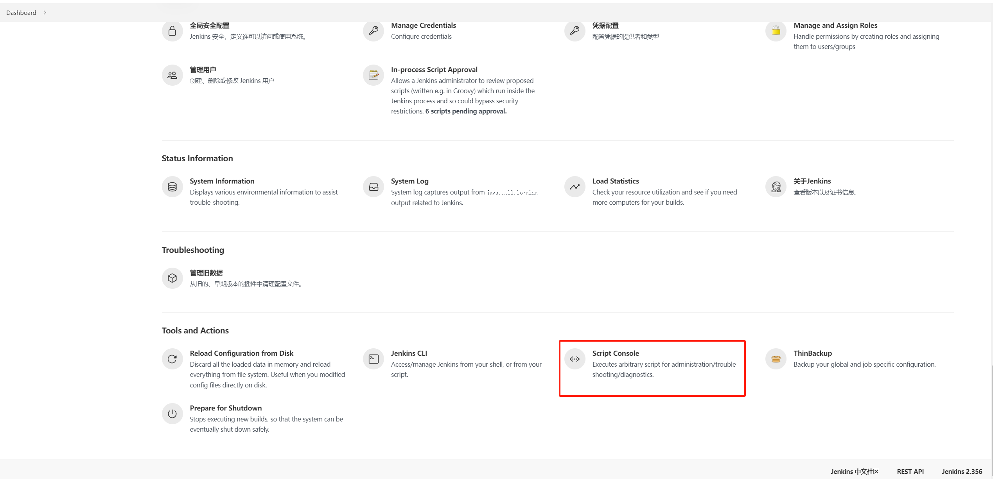Click the key icon beside 凭据配置
993x479 pixels.
575,31
